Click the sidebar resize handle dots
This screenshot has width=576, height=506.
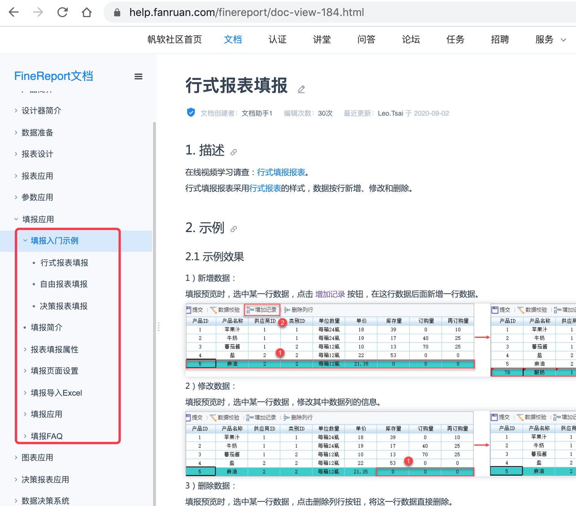click(159, 327)
